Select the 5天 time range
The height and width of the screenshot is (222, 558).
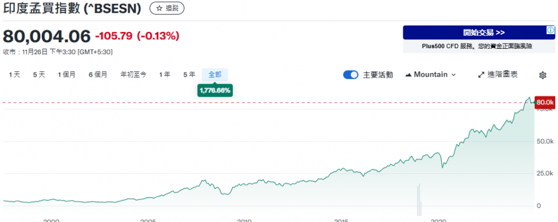(39, 75)
